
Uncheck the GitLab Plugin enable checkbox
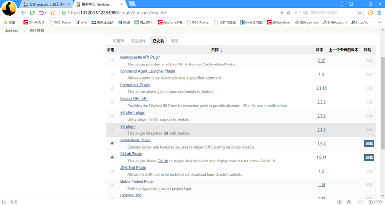[x=112, y=157]
